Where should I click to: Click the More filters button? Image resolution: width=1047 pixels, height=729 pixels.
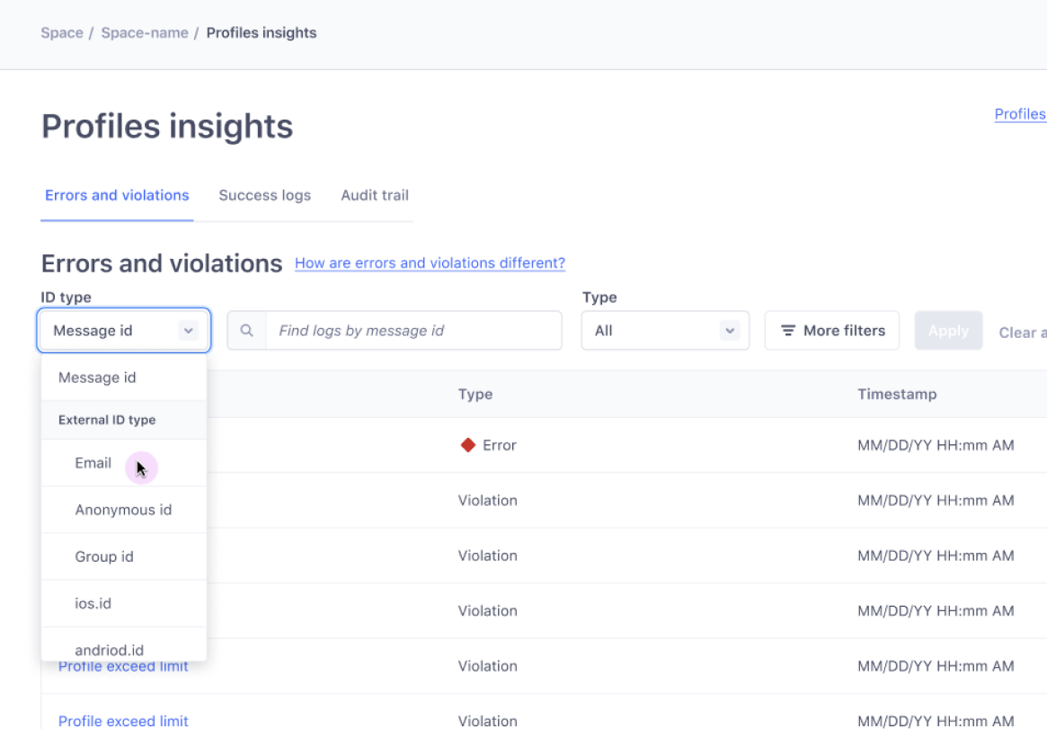(832, 331)
